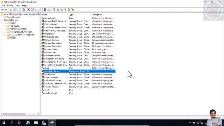Open the blue Help question mark icon
The height and width of the screenshot is (126, 224).
click(45, 9)
